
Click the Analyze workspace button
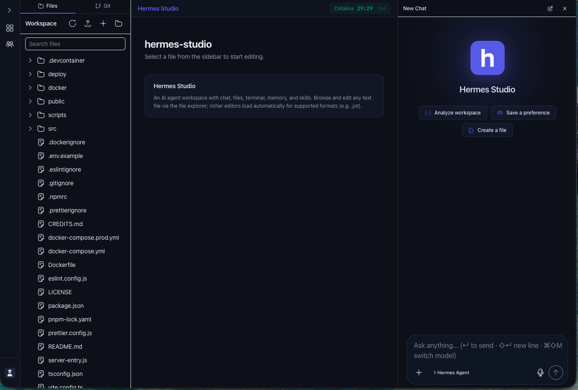[x=453, y=112]
